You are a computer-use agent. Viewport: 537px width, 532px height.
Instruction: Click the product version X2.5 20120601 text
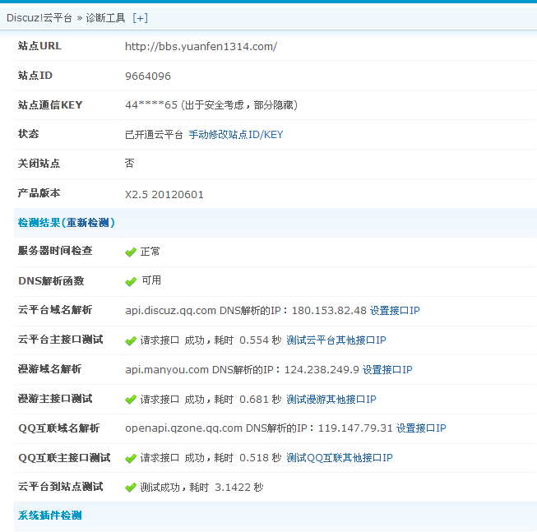pyautogui.click(x=164, y=195)
